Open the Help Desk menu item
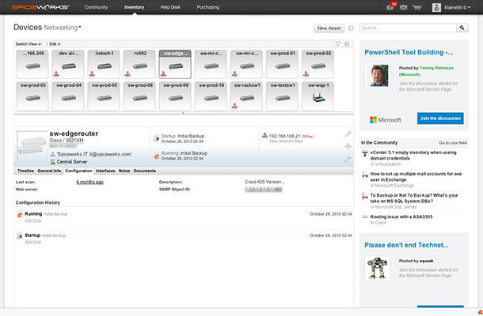The width and height of the screenshot is (483, 316). [170, 7]
